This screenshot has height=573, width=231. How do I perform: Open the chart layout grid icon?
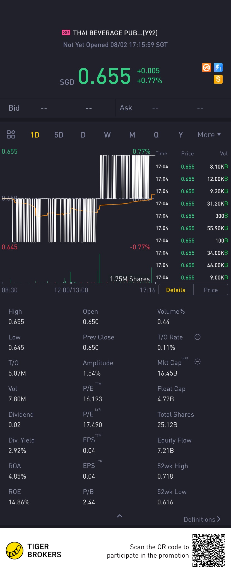click(11, 134)
